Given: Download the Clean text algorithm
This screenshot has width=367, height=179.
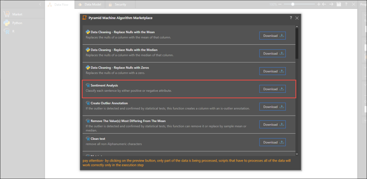Looking at the screenshot, I should pyautogui.click(x=272, y=142).
